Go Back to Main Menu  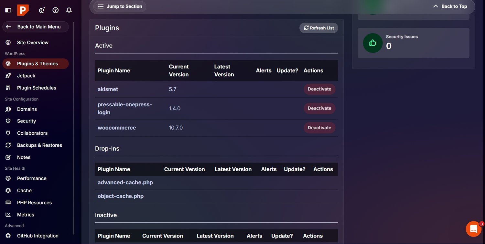coord(36,27)
